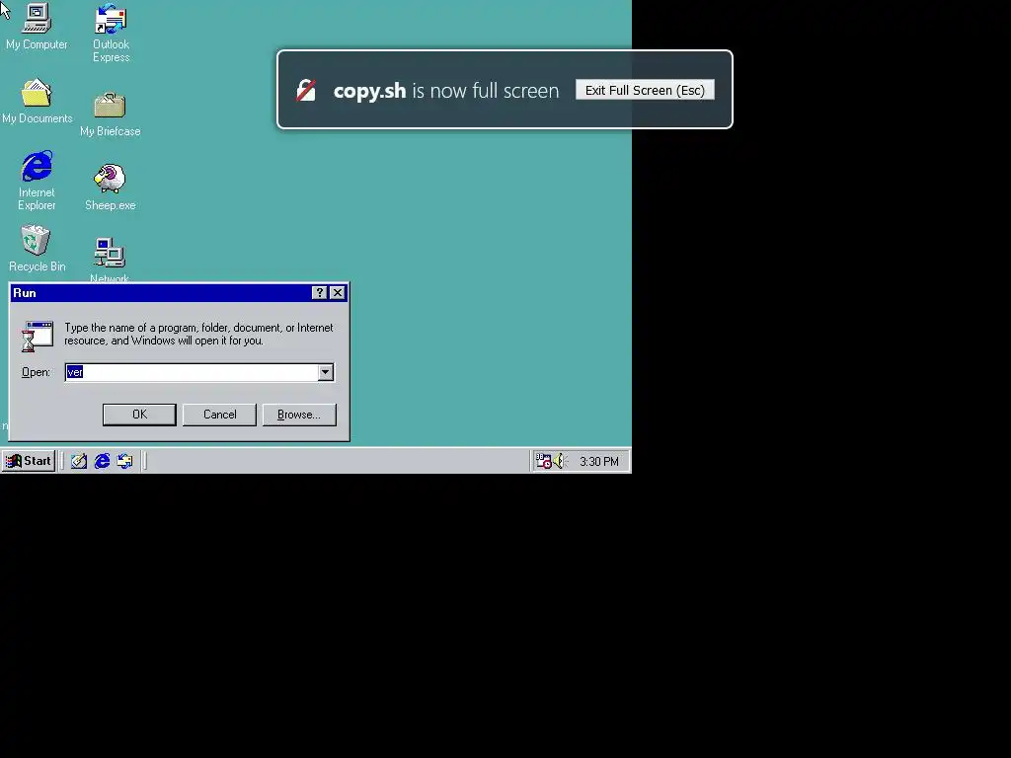Screen dimensions: 1011x758
Task: Click the Run dialog help question-mark button
Action: click(319, 292)
